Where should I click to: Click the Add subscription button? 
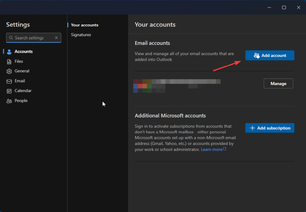click(x=270, y=128)
